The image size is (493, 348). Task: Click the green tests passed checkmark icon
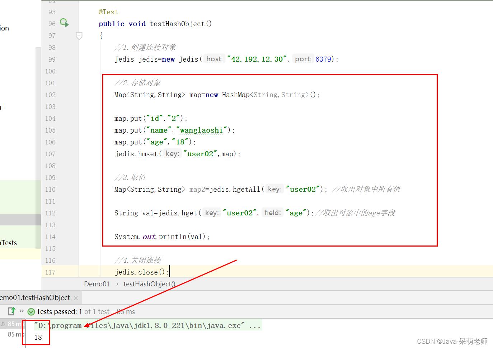coord(31,312)
